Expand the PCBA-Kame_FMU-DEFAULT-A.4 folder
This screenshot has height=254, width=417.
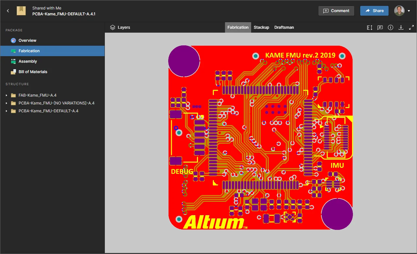tap(7, 111)
